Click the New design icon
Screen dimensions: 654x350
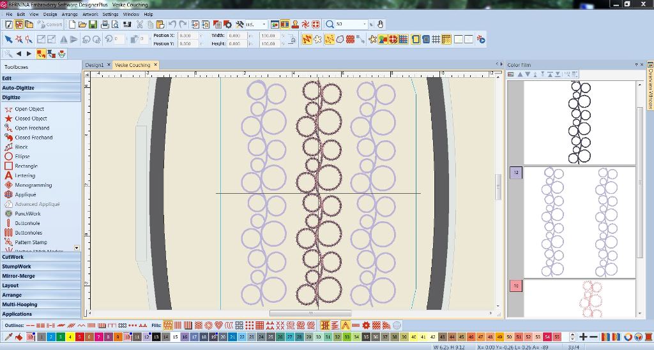[73, 25]
